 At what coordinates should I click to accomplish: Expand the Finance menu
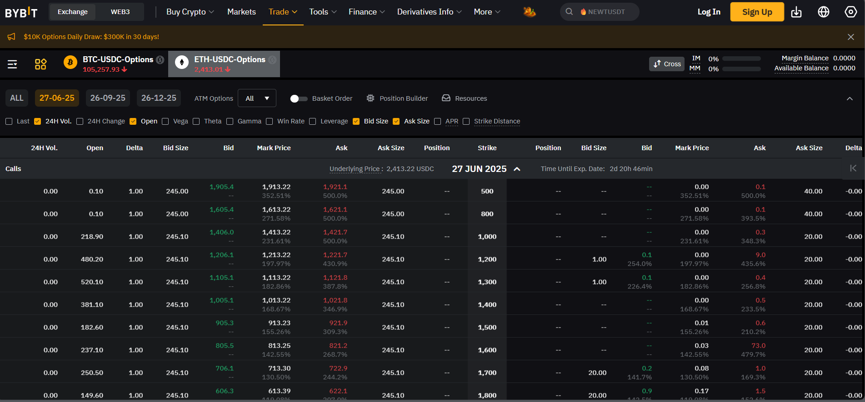coord(366,12)
